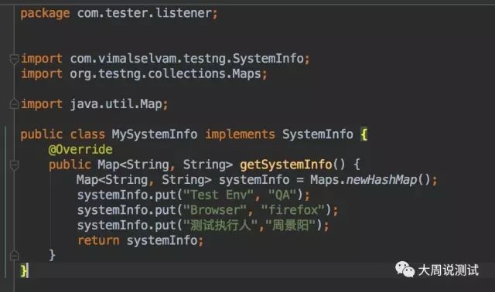The height and width of the screenshot is (292, 495).
Task: Collapse the import block fold marker
Action: tap(14, 59)
